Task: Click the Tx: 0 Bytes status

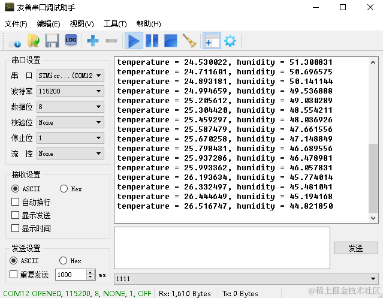Action: tap(240, 293)
